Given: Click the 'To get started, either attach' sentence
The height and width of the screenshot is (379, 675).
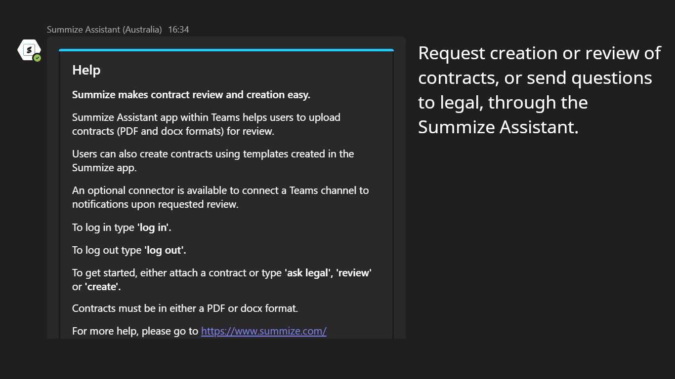Looking at the screenshot, I should click(x=177, y=273).
